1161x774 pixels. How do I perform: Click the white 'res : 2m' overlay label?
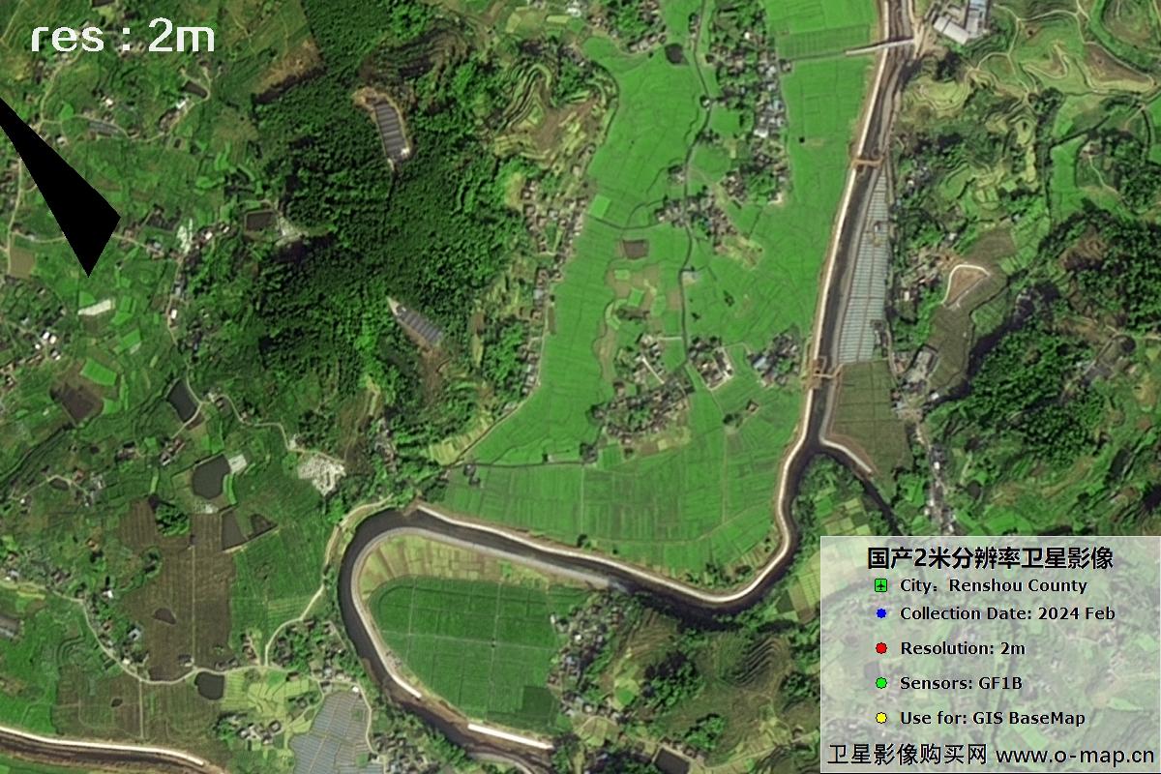pyautogui.click(x=122, y=37)
